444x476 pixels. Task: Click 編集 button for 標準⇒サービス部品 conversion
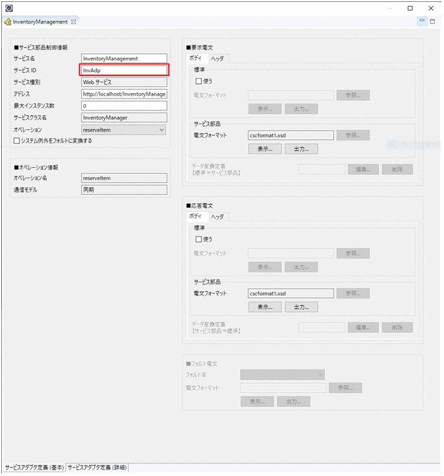[x=363, y=169]
